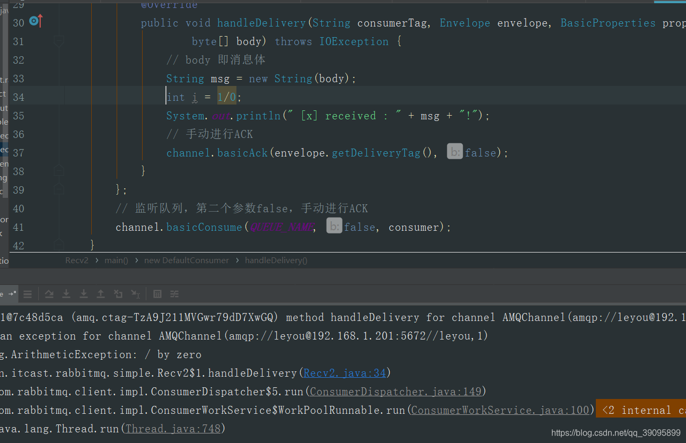686x443 pixels.
Task: Click the Step Over debugger icon
Action: click(x=49, y=294)
